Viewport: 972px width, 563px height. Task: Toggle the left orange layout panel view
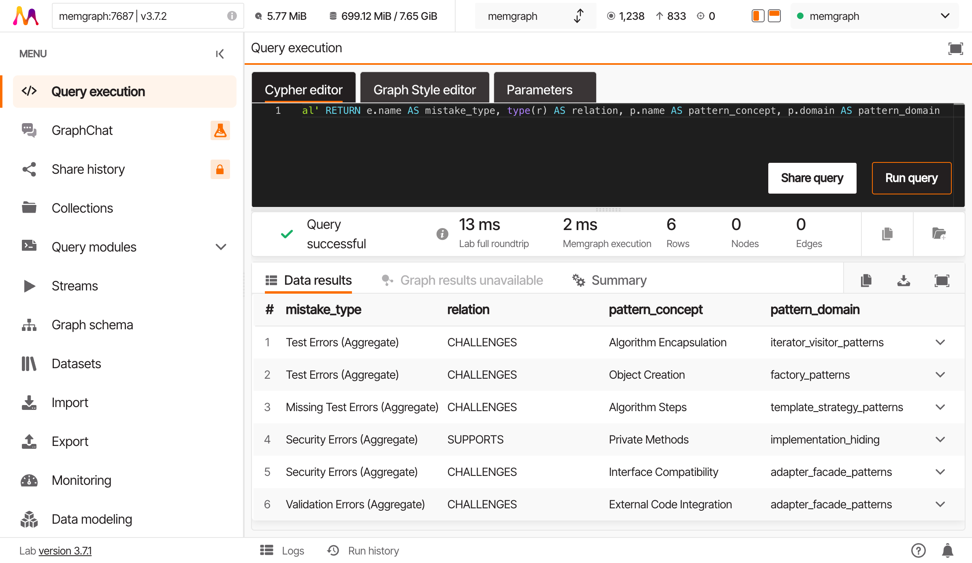757,16
